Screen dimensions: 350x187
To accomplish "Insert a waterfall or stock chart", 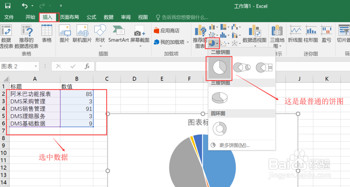I will (x=234, y=27).
